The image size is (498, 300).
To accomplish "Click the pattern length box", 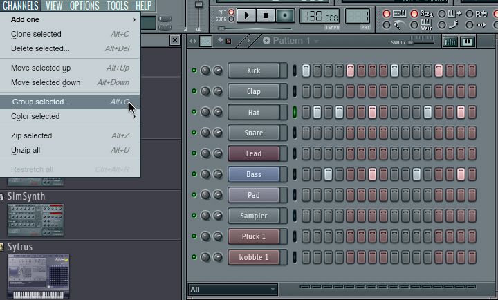I will pyautogui.click(x=205, y=41).
